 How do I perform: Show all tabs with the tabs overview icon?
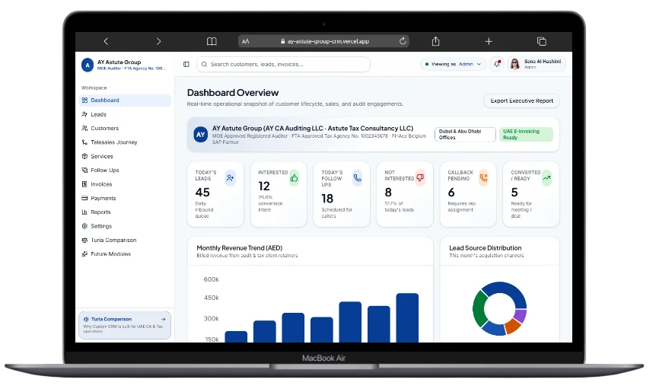pyautogui.click(x=541, y=41)
